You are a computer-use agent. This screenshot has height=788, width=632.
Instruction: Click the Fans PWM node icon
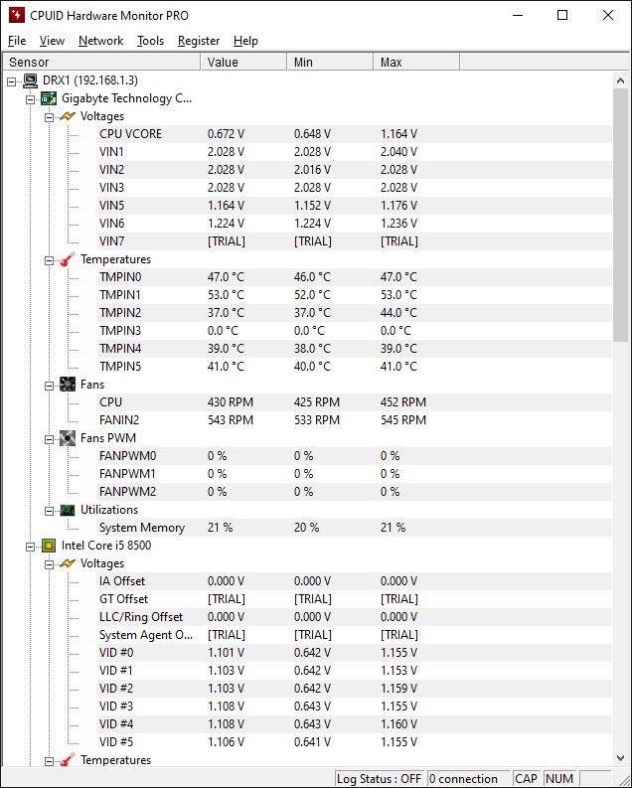[68, 438]
